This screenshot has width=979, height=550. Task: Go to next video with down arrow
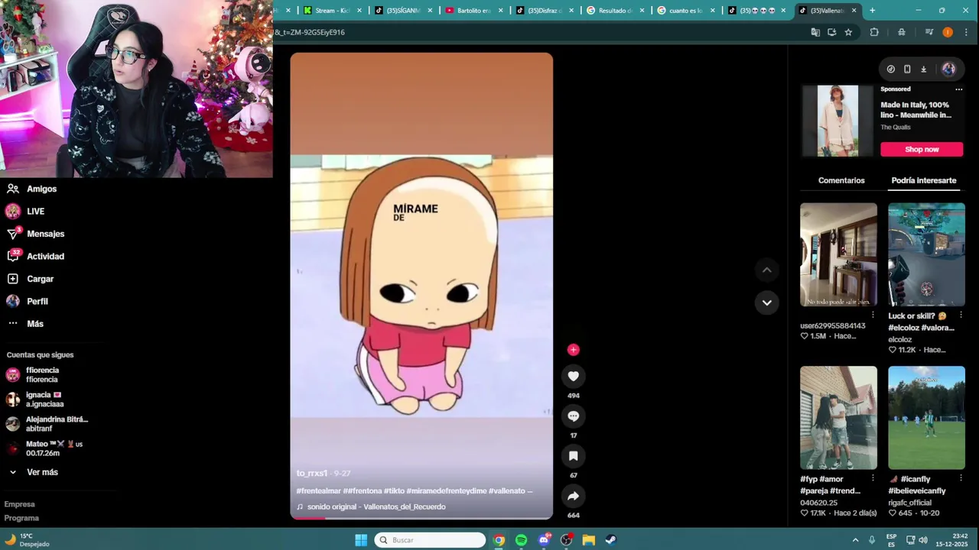(766, 302)
